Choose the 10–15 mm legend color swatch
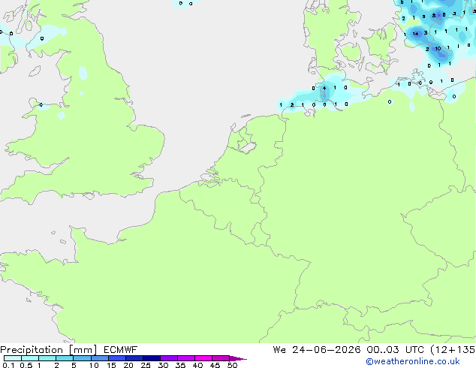 (x=100, y=358)
